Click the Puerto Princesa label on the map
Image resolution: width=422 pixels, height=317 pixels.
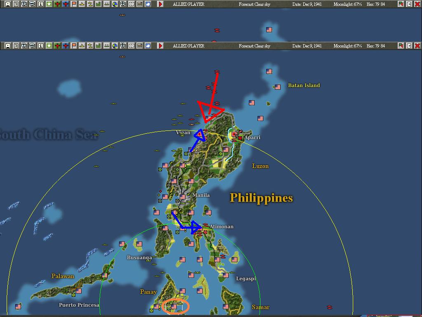tap(79, 305)
